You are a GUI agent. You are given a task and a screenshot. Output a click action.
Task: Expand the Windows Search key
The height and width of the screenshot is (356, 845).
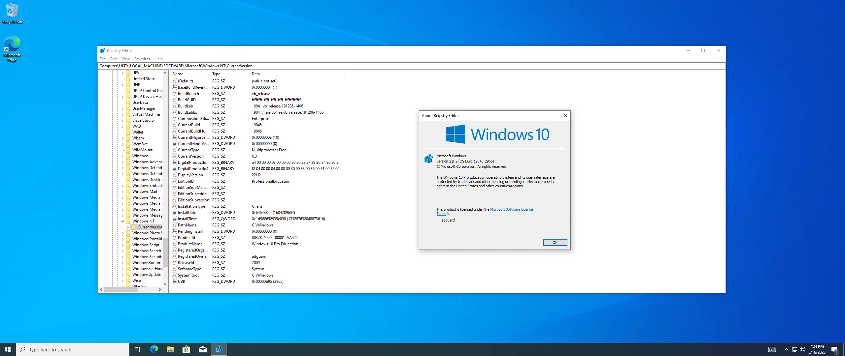click(x=123, y=251)
